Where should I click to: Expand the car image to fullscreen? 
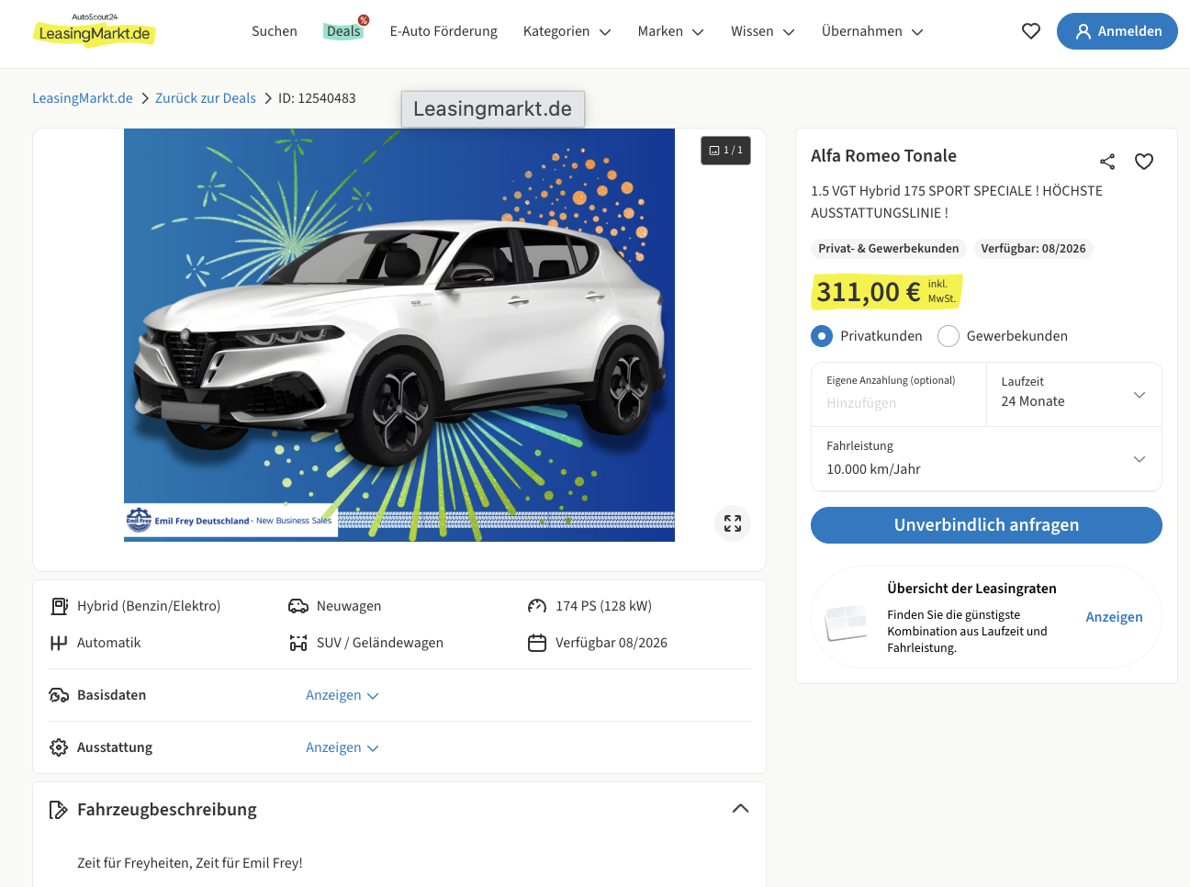(733, 523)
